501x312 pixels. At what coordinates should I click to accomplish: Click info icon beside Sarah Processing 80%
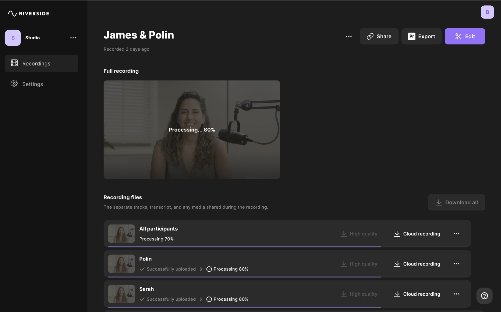coord(209,299)
